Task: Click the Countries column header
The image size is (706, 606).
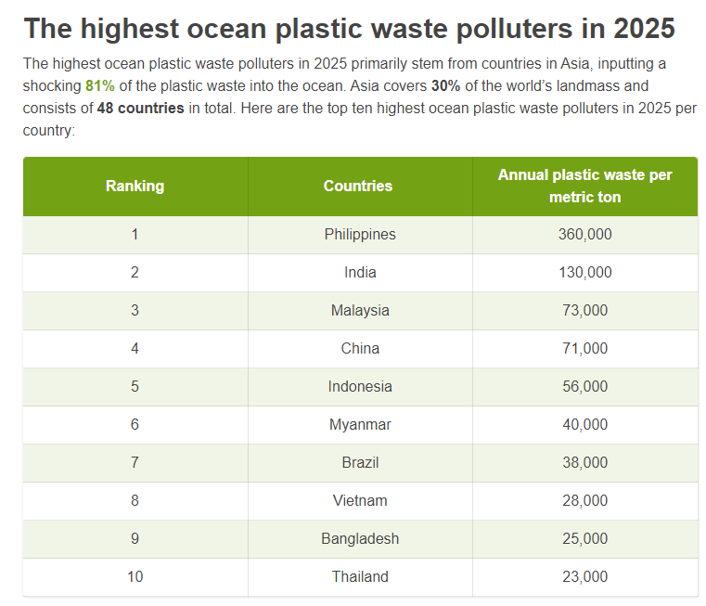Action: click(360, 187)
